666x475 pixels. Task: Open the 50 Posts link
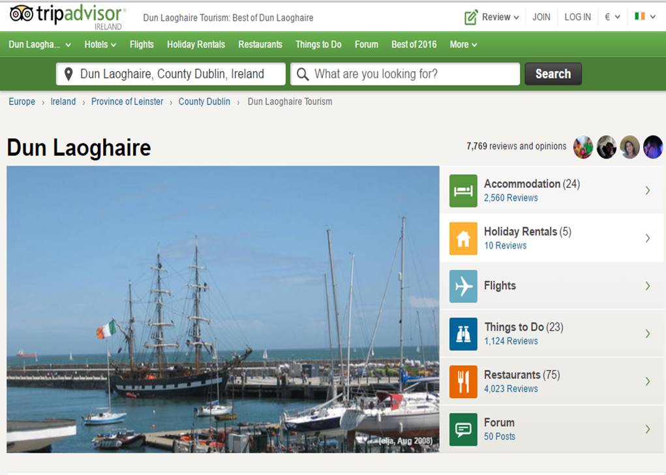pos(500,437)
